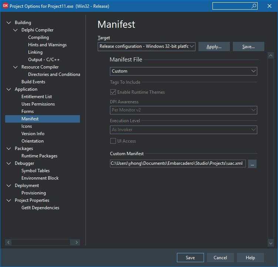Open the Manifest File Custom dropdown
The width and height of the screenshot is (278, 267).
pyautogui.click(x=183, y=71)
